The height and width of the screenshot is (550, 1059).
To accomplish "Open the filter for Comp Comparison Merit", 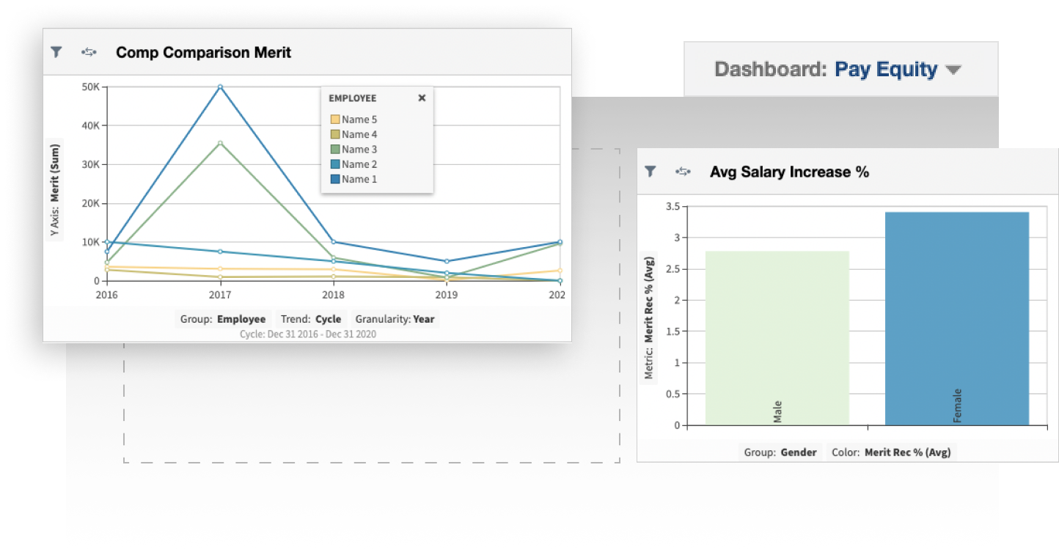I will pos(56,52).
